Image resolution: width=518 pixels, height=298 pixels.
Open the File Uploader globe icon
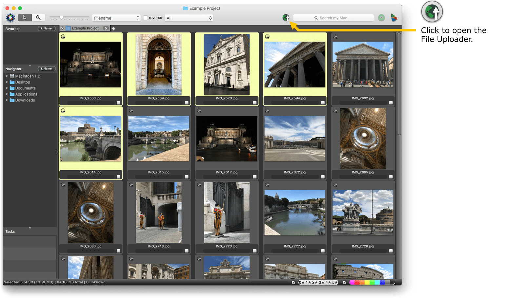tap(286, 18)
